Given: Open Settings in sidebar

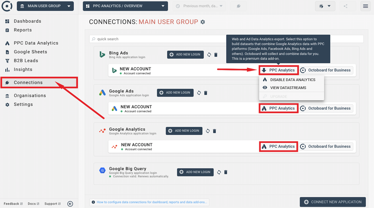Looking at the screenshot, I should click(x=23, y=104).
